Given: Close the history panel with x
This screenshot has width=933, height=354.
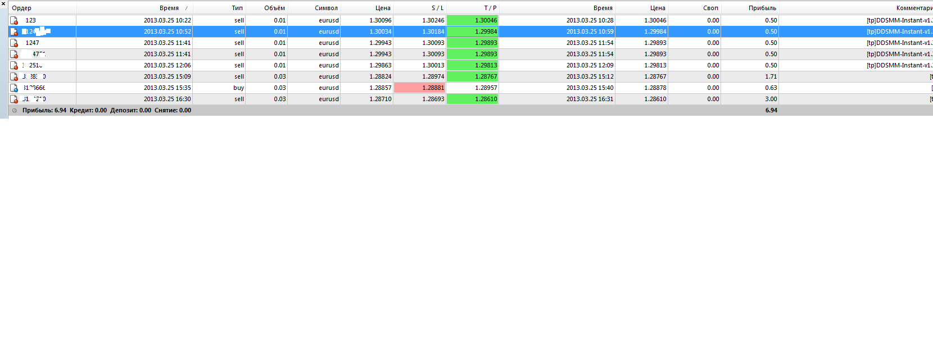Looking at the screenshot, I should [x=3, y=3].
